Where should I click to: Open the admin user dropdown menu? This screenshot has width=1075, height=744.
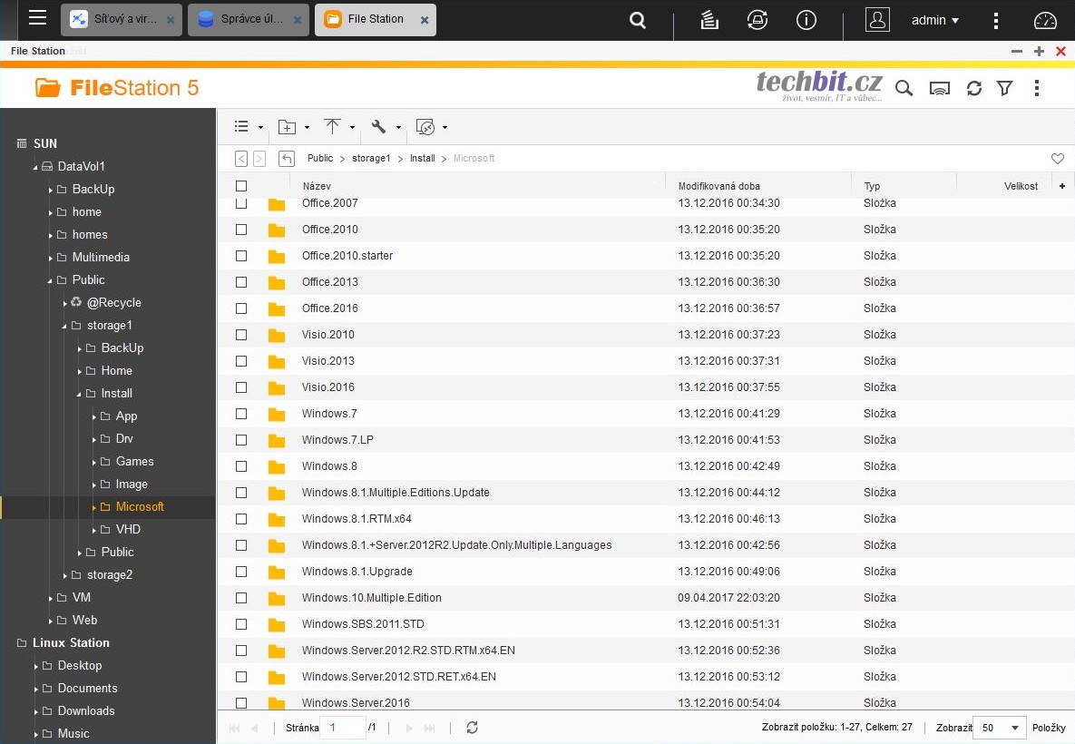[x=935, y=20]
